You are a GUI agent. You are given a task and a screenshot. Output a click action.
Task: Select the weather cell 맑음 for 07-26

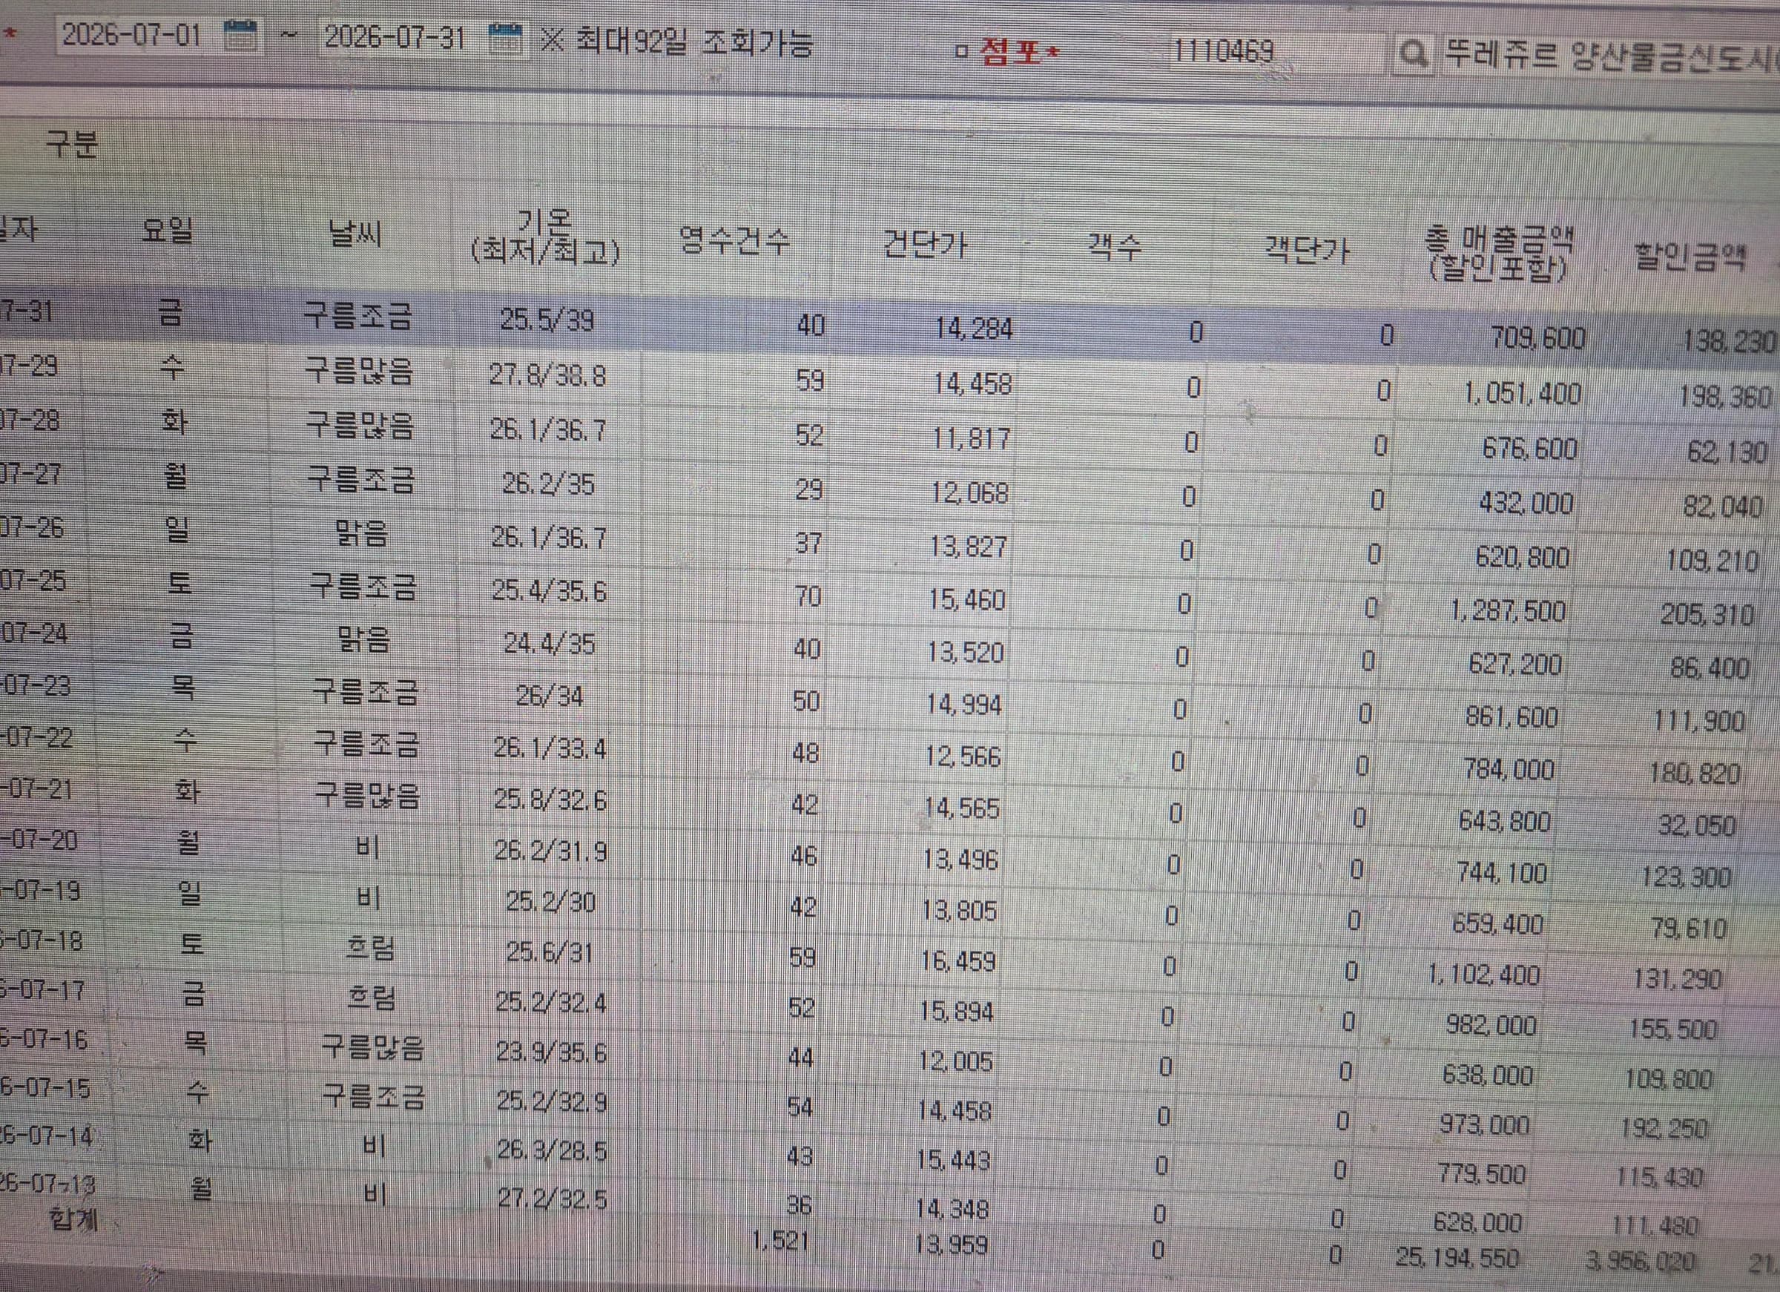pos(361,535)
